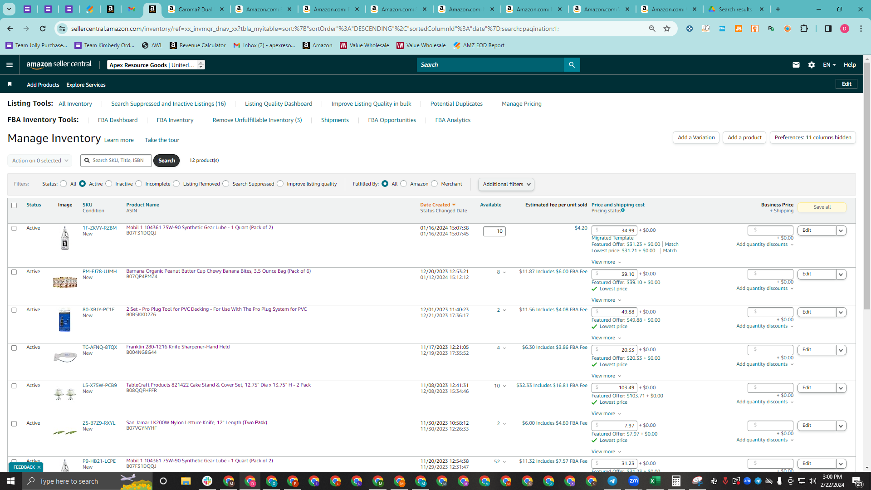871x490 pixels.
Task: Open Explore Services in top nav
Action: (x=86, y=85)
